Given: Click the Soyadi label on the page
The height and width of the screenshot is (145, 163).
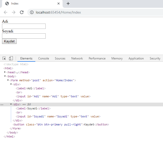Looking at the screenshot, I should click(8, 31).
